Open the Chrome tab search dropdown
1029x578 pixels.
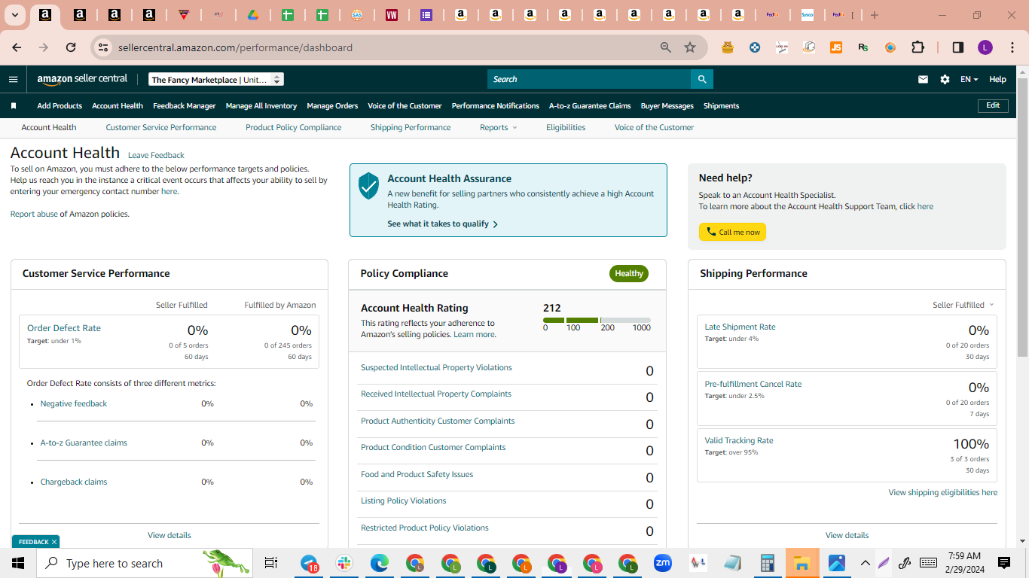(x=15, y=15)
